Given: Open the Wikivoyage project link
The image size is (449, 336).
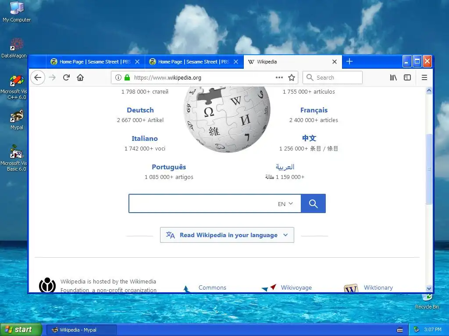Looking at the screenshot, I should tap(296, 287).
